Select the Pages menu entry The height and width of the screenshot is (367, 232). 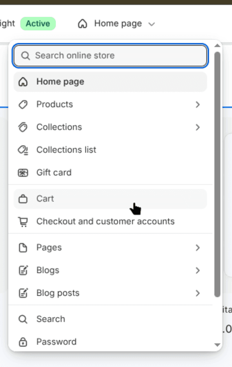point(110,247)
